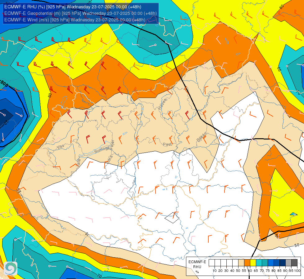The width and height of the screenshot is (304, 279).
Task: Click the 'Somogy' county label
Action: pyautogui.click(x=102, y=150)
